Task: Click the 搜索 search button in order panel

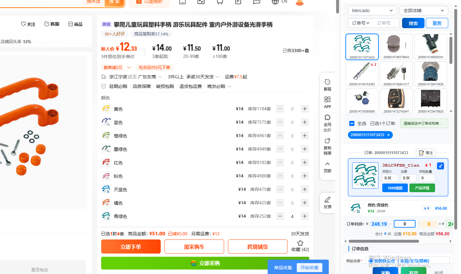Action: [x=413, y=23]
